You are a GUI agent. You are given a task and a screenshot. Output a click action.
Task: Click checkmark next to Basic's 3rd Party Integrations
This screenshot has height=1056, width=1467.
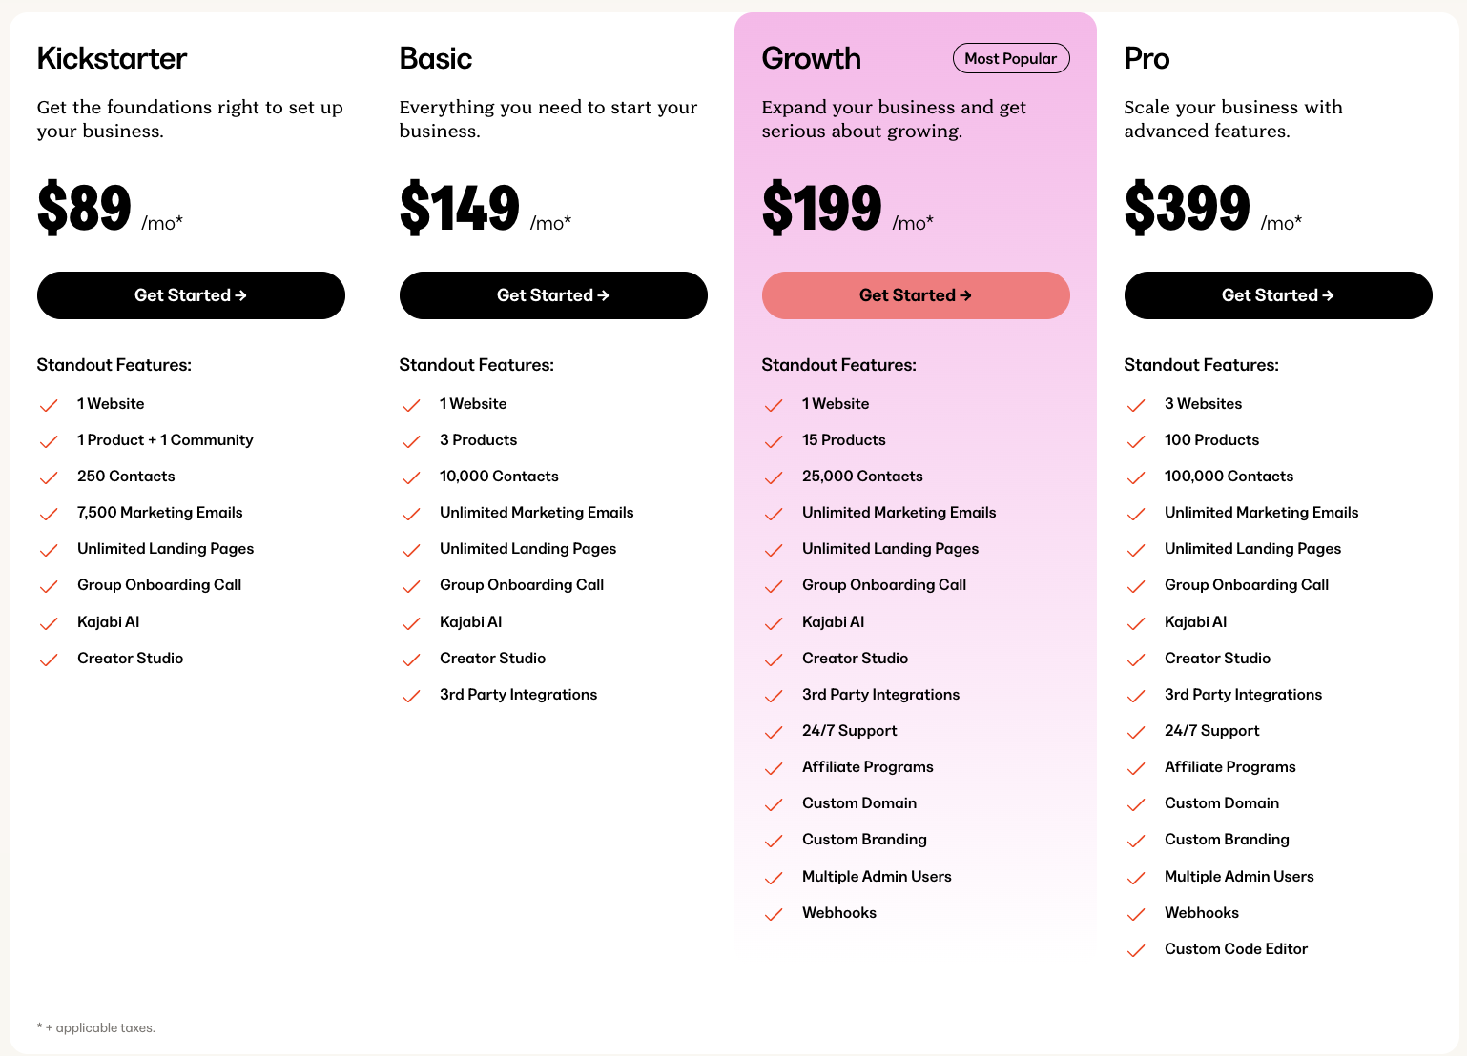[411, 696]
